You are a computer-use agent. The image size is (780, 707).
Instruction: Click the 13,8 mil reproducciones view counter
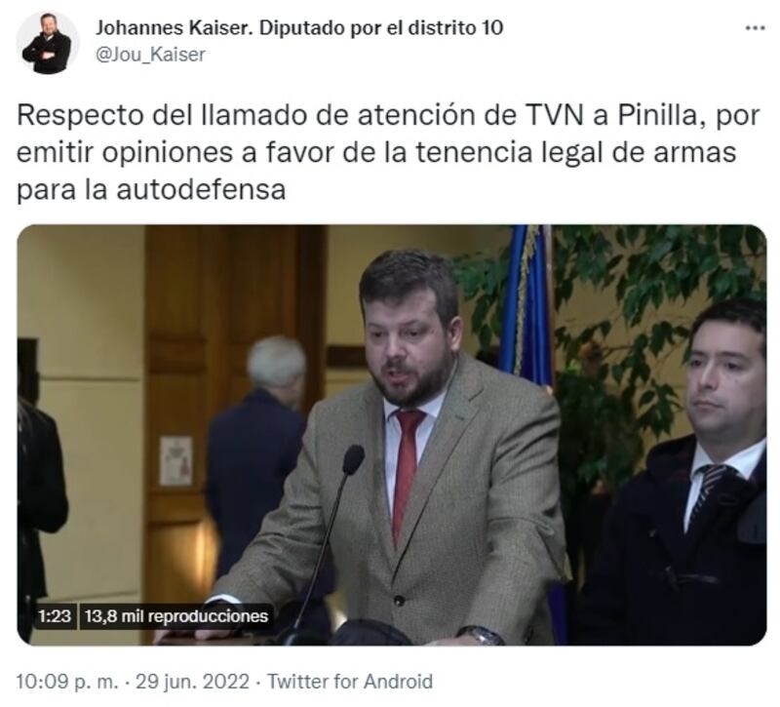click(x=176, y=616)
